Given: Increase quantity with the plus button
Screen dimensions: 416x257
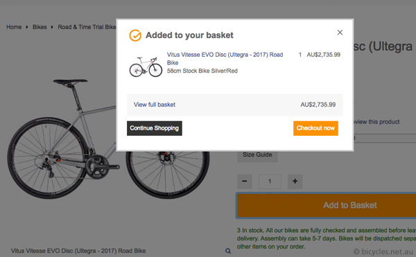Looking at the screenshot, I should (295, 181).
